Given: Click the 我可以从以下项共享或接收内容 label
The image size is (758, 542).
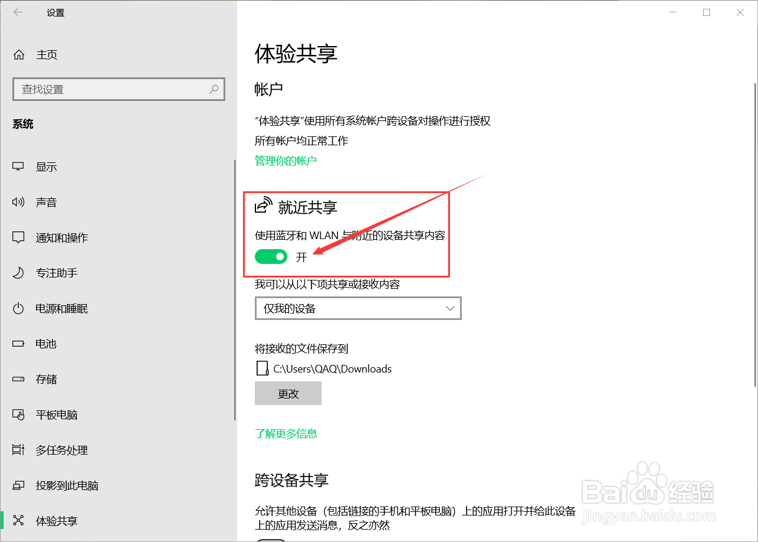Looking at the screenshot, I should pyautogui.click(x=328, y=285).
